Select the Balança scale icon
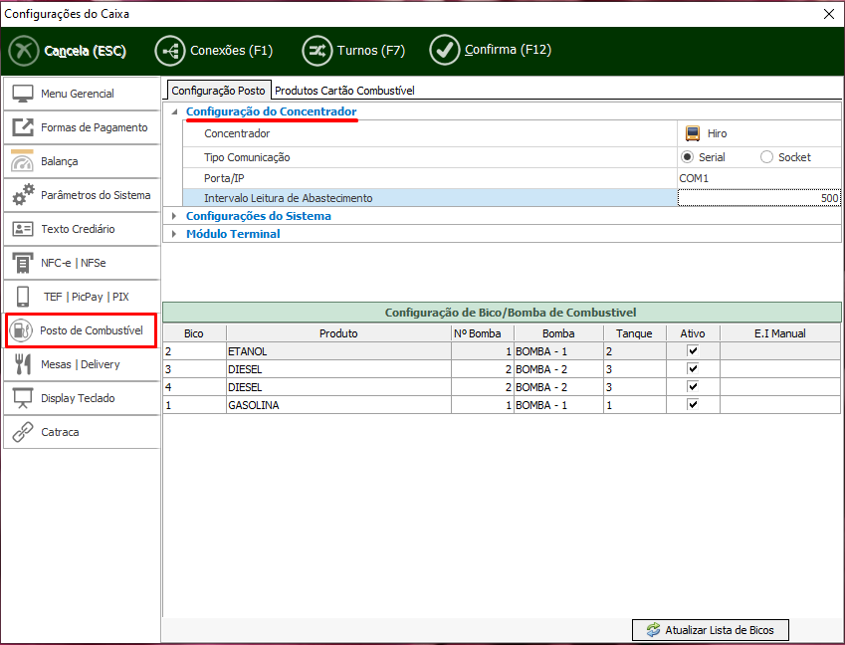The height and width of the screenshot is (645, 845). pyautogui.click(x=23, y=161)
